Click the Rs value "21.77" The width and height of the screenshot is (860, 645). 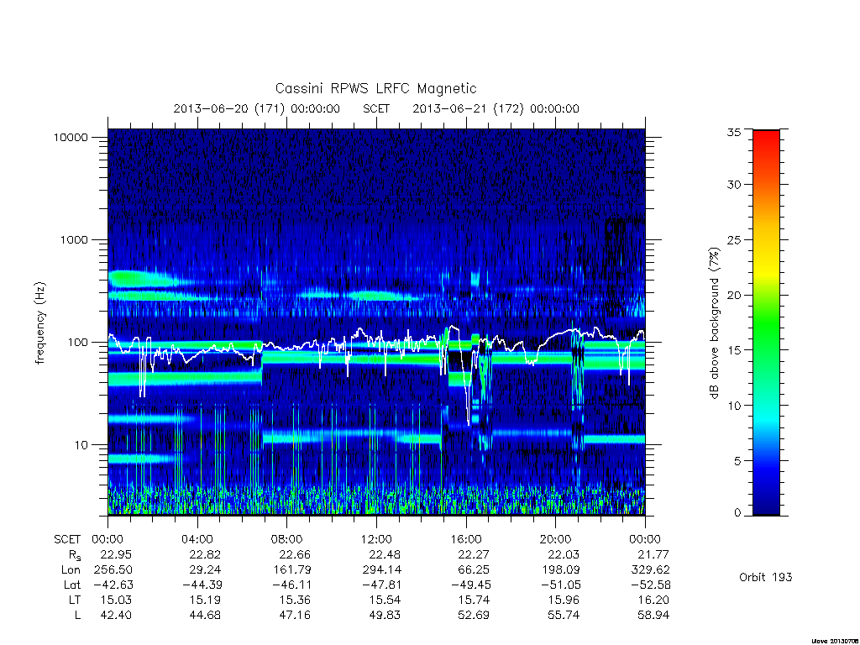[653, 554]
